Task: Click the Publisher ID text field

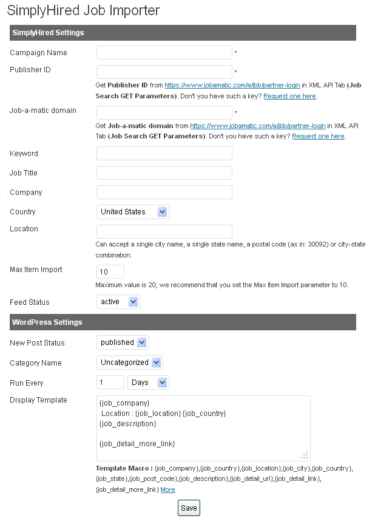Action: tap(164, 72)
